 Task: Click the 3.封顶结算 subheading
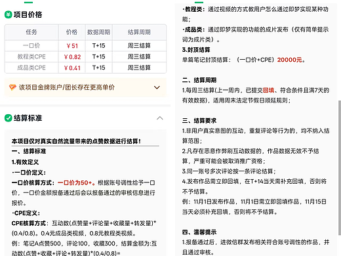(196, 50)
